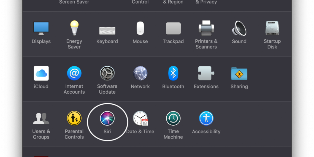Viewport: 314px width, 157px height.
Task: Open Startup Disk preferences
Action: click(272, 28)
